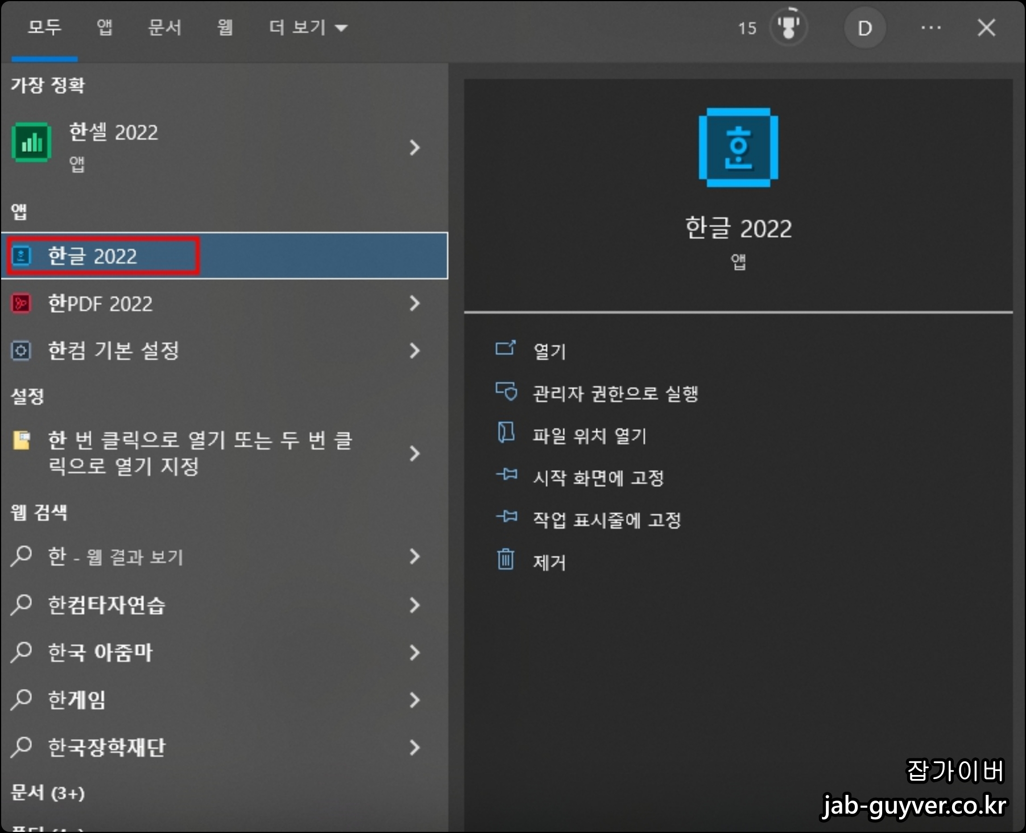
Task: Select the 한국 아줌마 web suggestion
Action: pyautogui.click(x=101, y=652)
